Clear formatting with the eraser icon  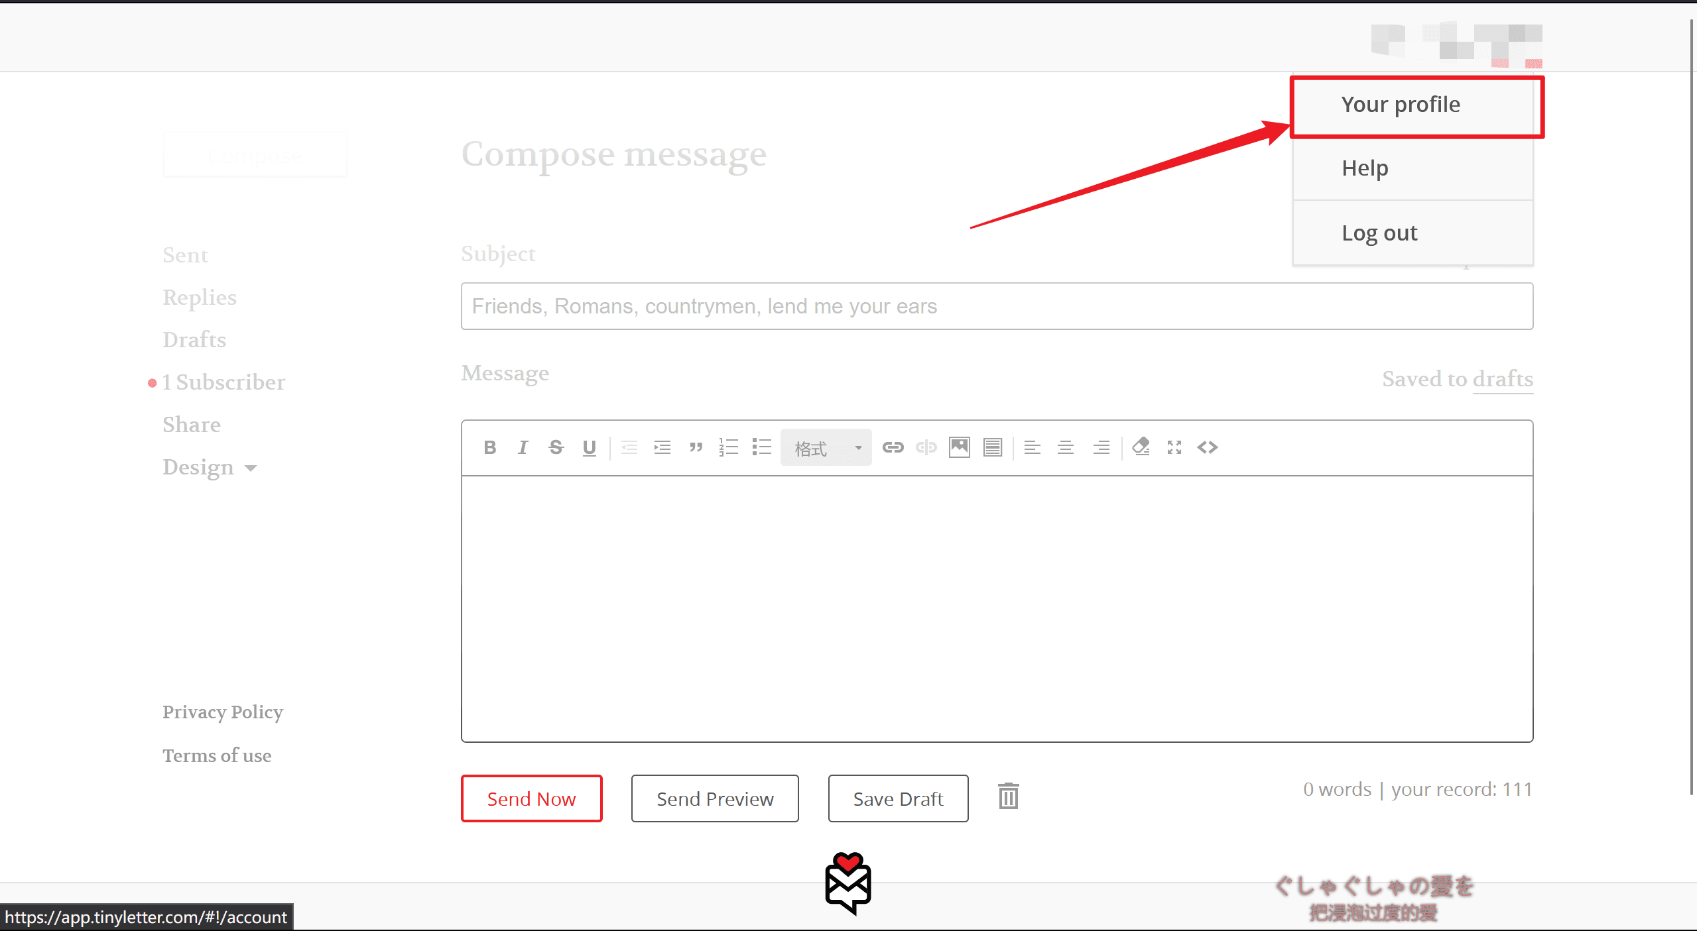click(1141, 447)
